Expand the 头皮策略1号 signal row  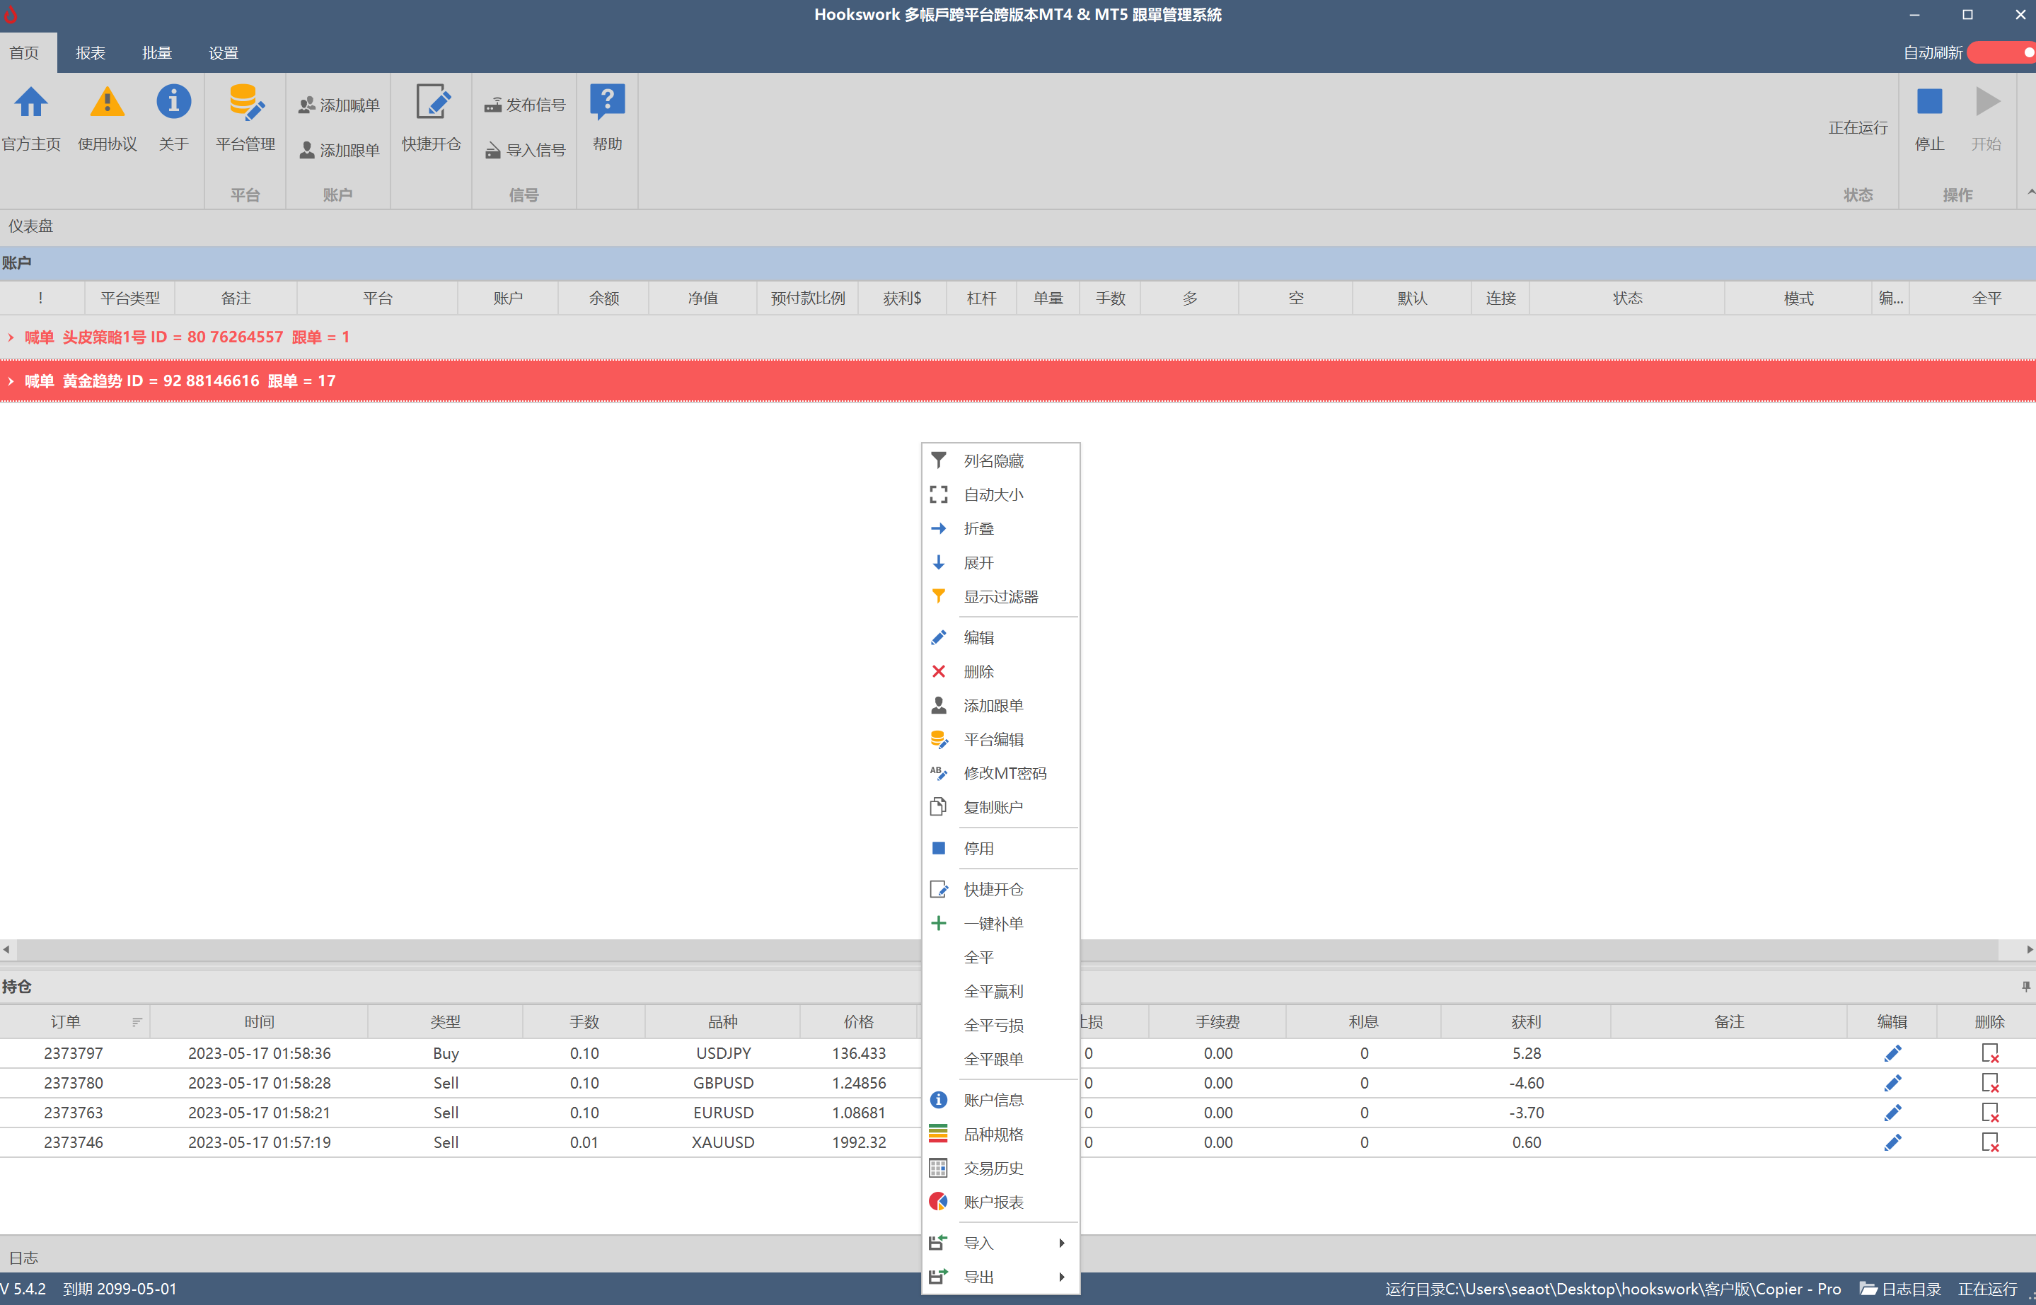pos(10,337)
